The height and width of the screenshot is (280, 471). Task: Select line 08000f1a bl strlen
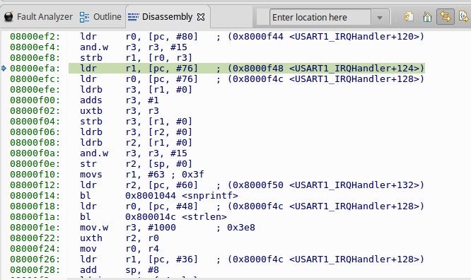click(x=118, y=217)
